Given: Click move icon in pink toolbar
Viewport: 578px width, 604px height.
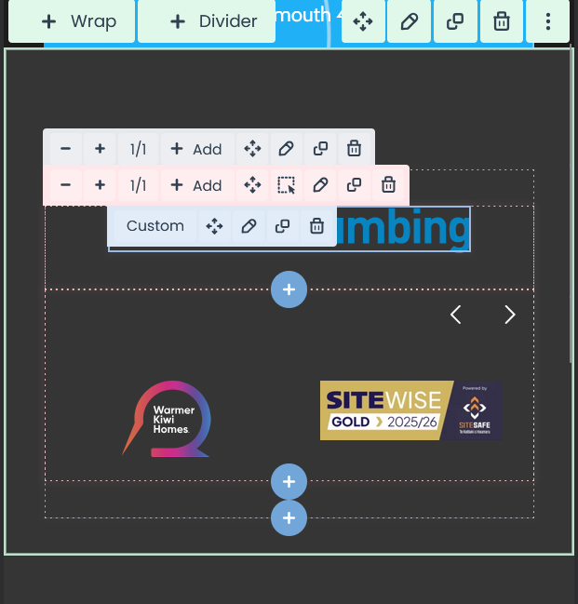Looking at the screenshot, I should click(252, 185).
